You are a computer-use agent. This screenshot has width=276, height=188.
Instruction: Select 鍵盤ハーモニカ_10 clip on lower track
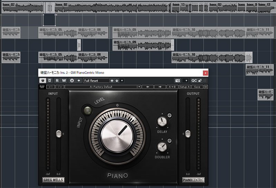(209, 57)
